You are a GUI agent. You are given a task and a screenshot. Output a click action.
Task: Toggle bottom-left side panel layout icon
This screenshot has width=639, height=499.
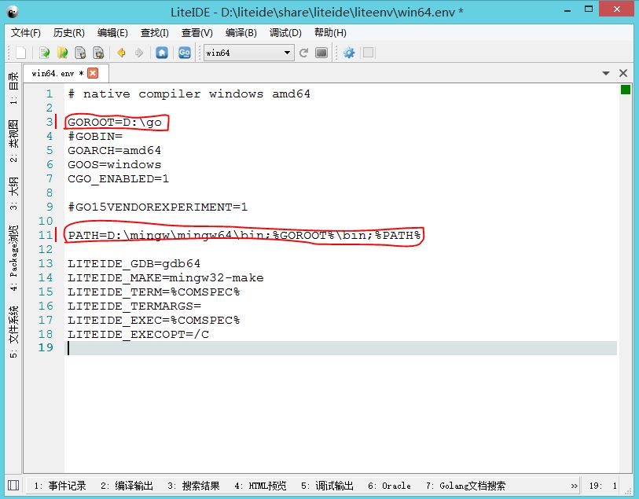coord(13,485)
